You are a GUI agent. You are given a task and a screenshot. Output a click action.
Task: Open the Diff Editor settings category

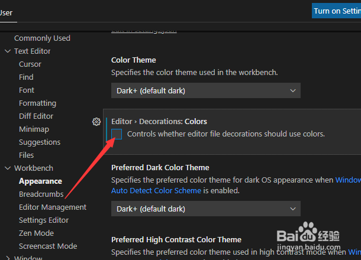coord(36,116)
